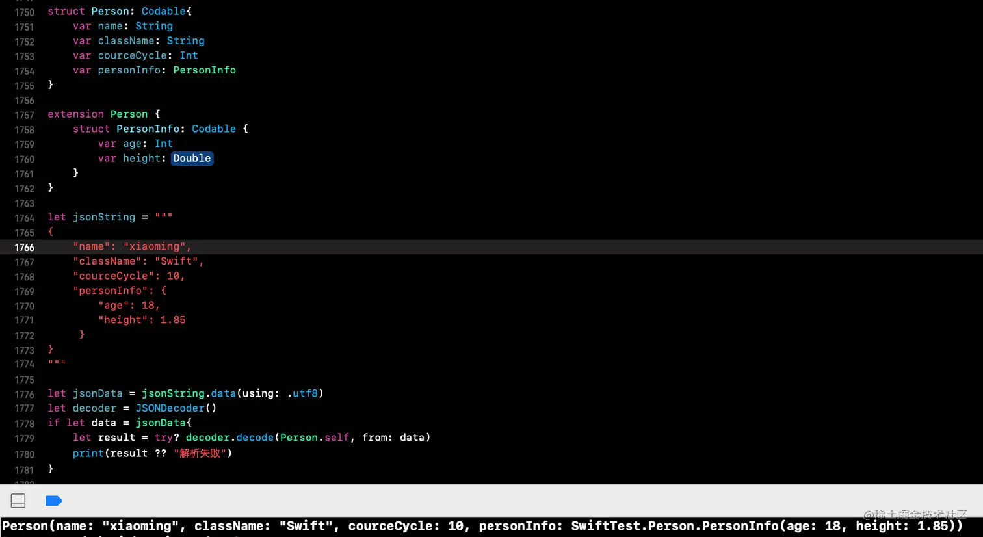Viewport: 983px width, 537px height.
Task: Click the "name": "xiaoming" JSON line
Action: 132,246
